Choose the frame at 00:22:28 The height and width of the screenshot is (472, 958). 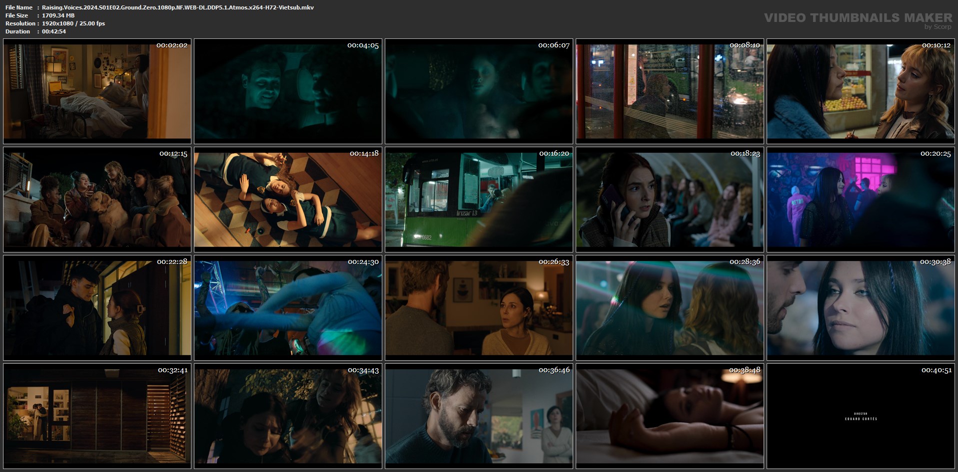point(97,308)
